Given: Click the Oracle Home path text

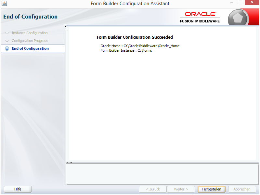Looking at the screenshot, I should pos(140,46).
